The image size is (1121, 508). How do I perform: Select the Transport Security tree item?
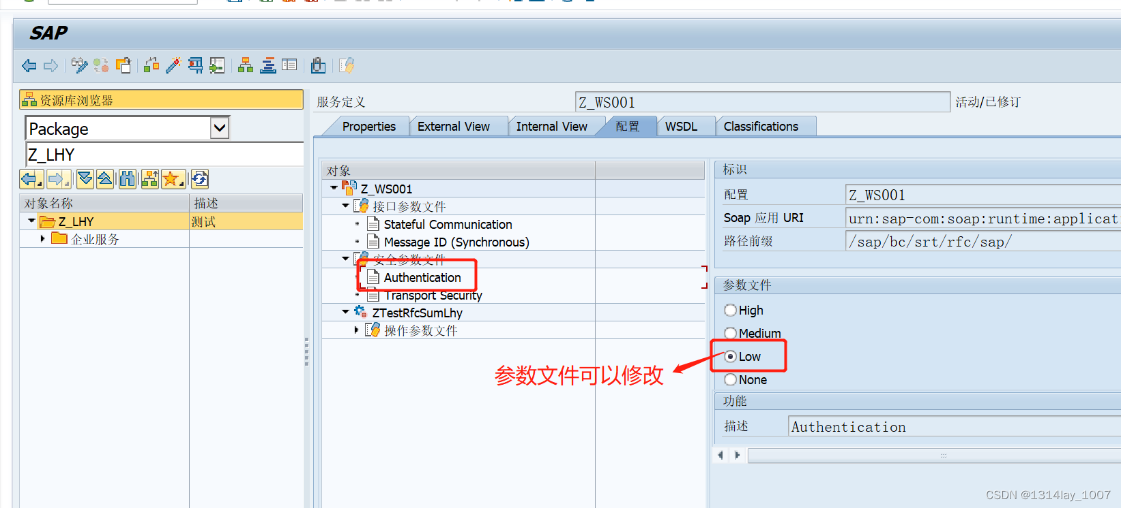pyautogui.click(x=433, y=295)
